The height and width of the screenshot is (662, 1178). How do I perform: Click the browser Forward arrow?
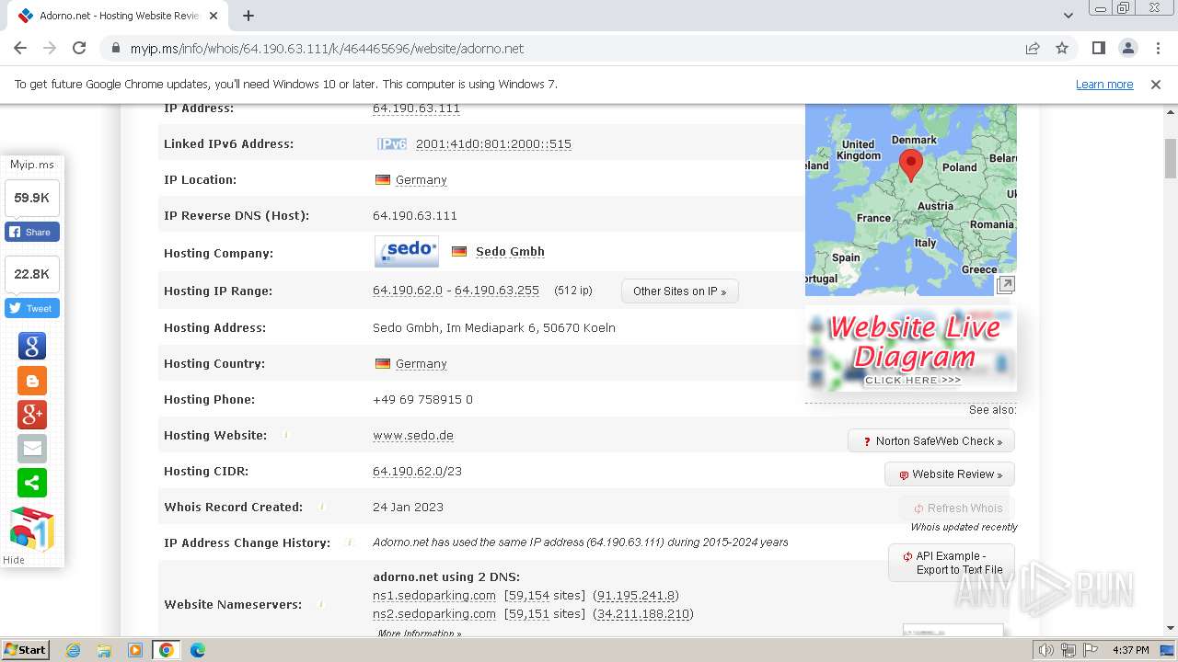coord(50,49)
